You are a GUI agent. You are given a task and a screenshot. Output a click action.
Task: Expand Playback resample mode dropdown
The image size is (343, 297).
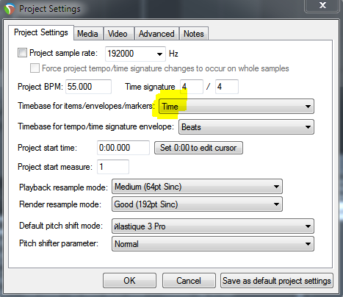coord(197,187)
